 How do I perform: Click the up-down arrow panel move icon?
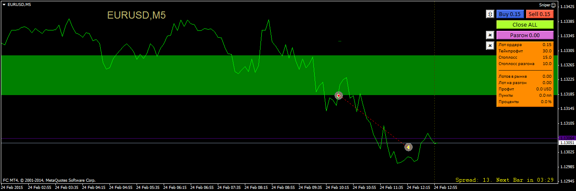click(x=490, y=14)
